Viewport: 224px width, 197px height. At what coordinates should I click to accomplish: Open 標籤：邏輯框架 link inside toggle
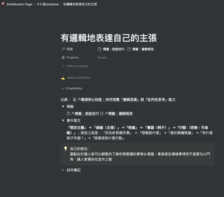[120, 114]
